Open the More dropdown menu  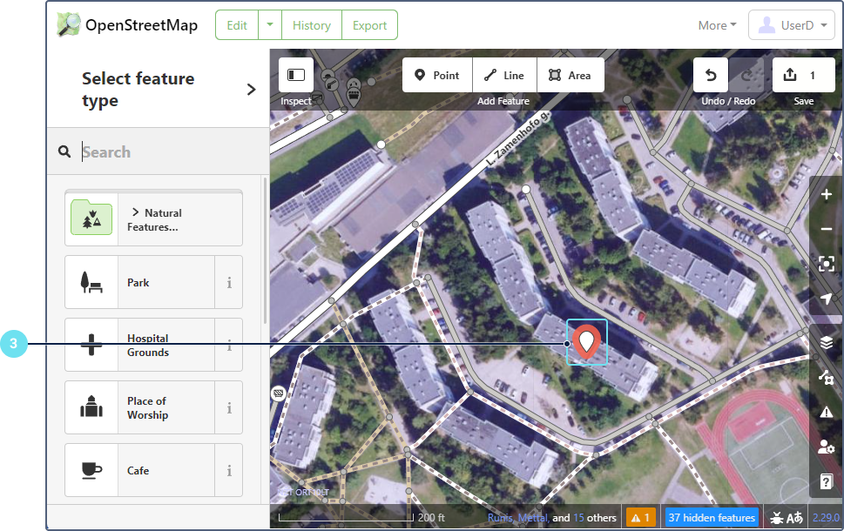(x=717, y=25)
